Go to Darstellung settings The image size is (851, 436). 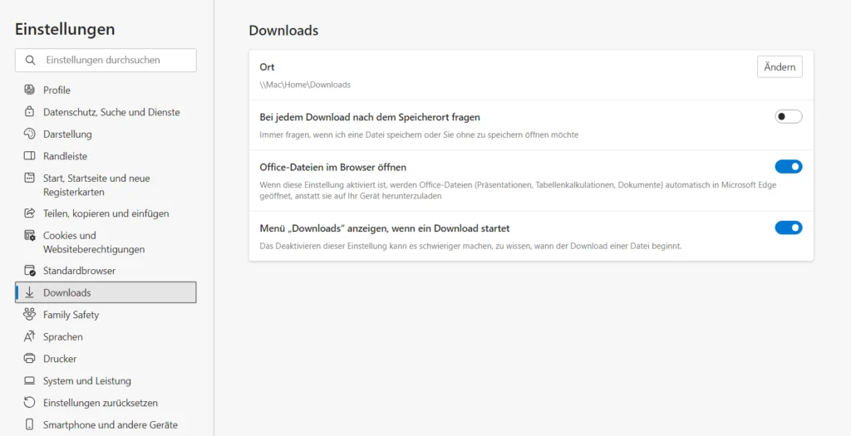coord(106,134)
